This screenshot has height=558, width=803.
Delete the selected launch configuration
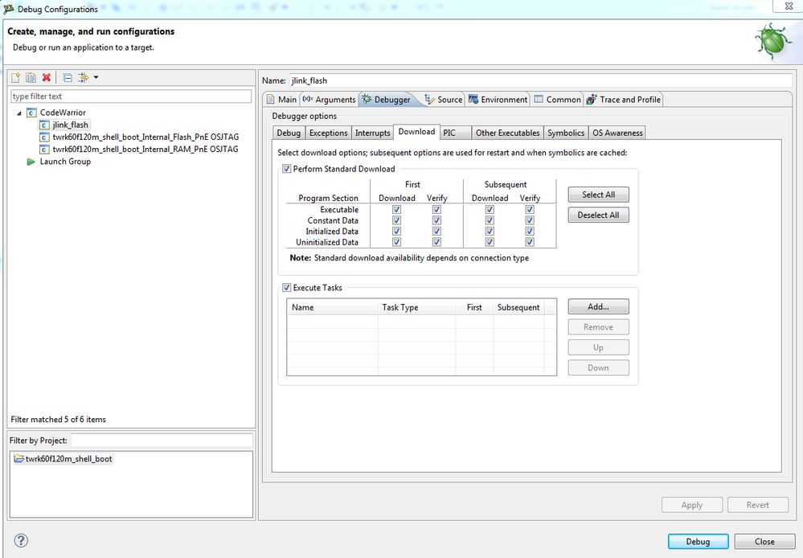pos(47,77)
